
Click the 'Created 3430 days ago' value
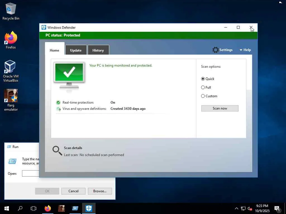pyautogui.click(x=128, y=109)
